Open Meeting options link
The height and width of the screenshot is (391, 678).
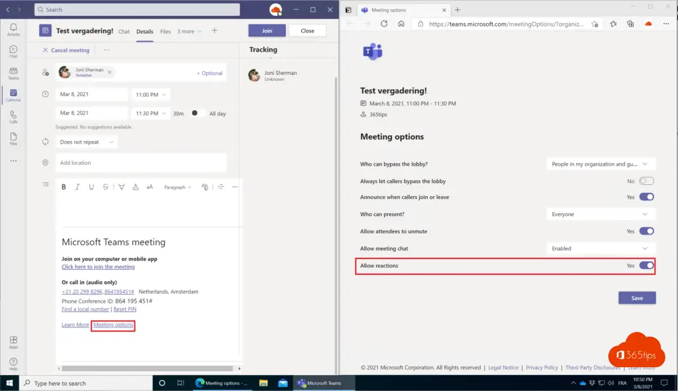pyautogui.click(x=113, y=325)
